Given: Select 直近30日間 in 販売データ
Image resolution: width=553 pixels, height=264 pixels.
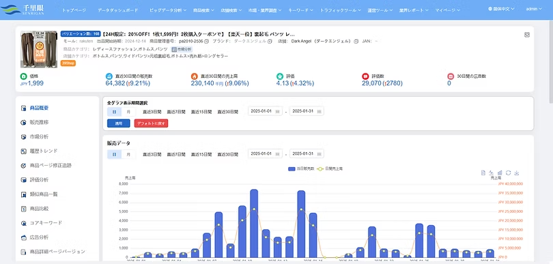Looking at the screenshot, I should [227, 154].
